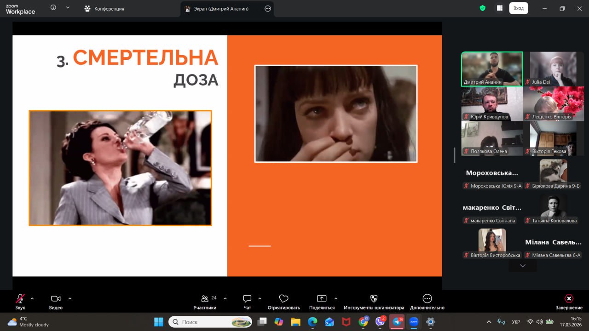Screen dimensions: 589x331
Task: Toggle the layout panel icon beside Вход
Action: coord(499,8)
